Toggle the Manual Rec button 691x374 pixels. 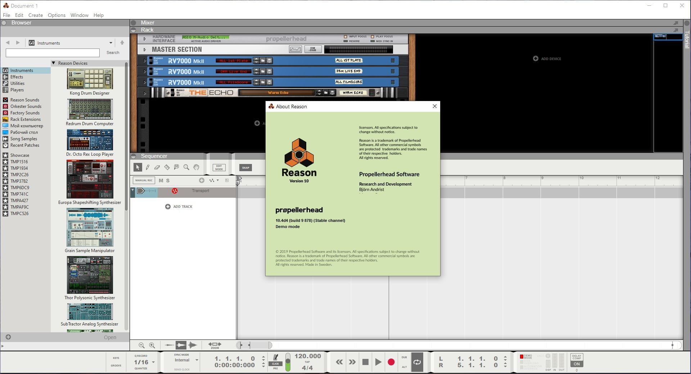point(144,180)
